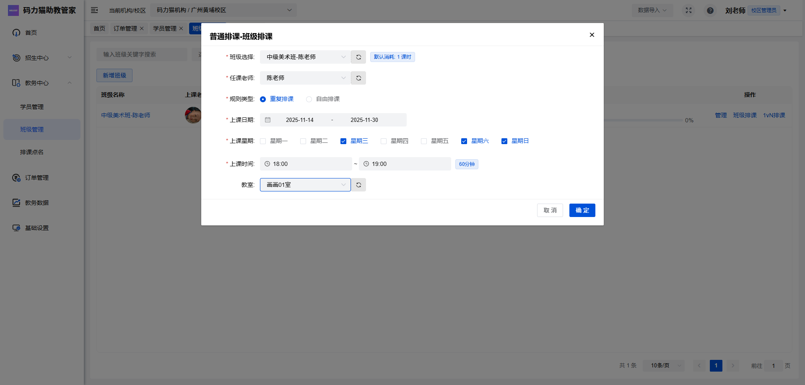Switch to the 订单管理 tab

click(x=125, y=28)
